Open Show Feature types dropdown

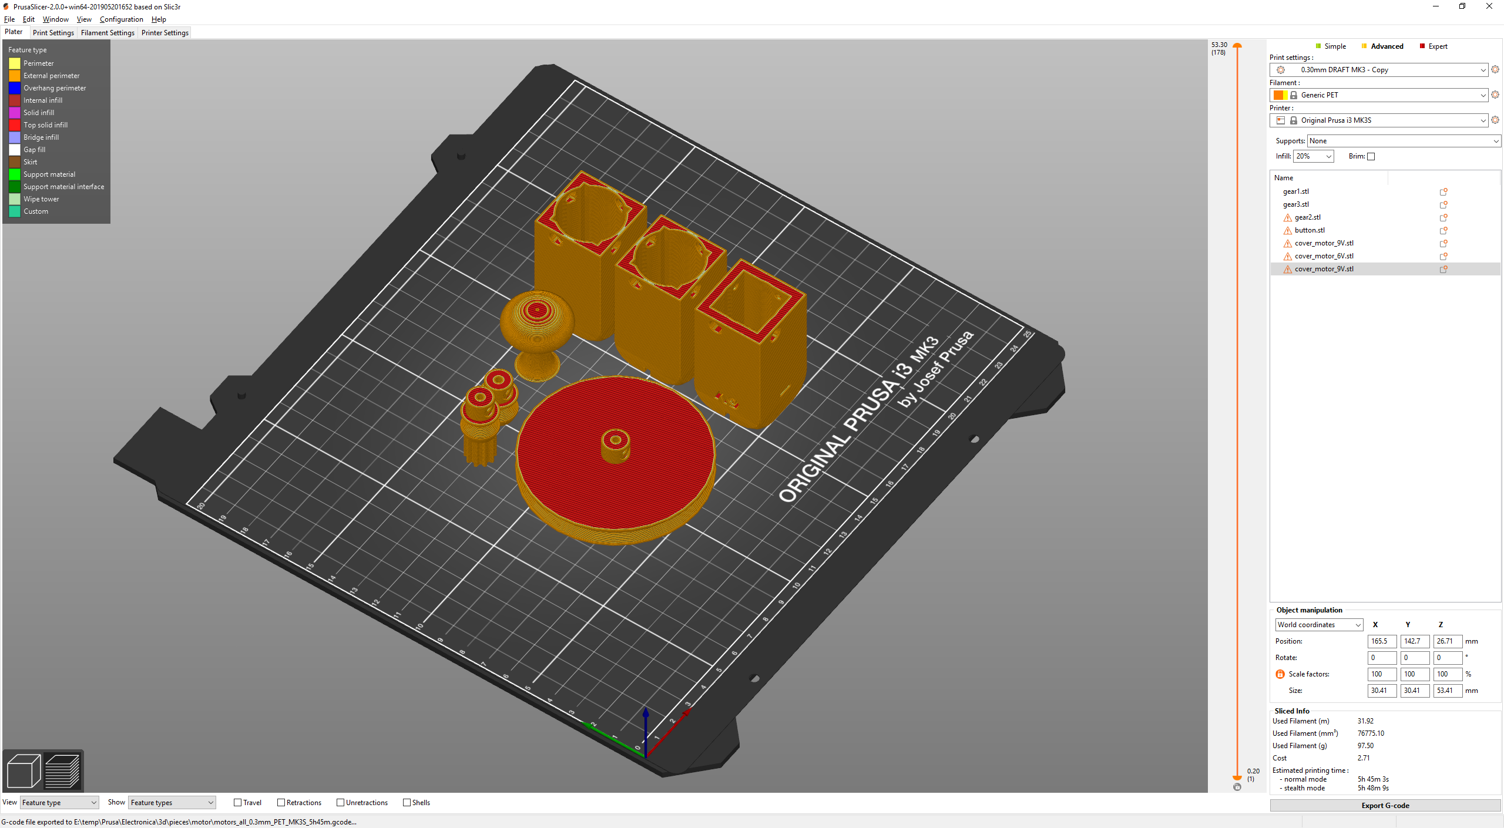[x=172, y=803]
